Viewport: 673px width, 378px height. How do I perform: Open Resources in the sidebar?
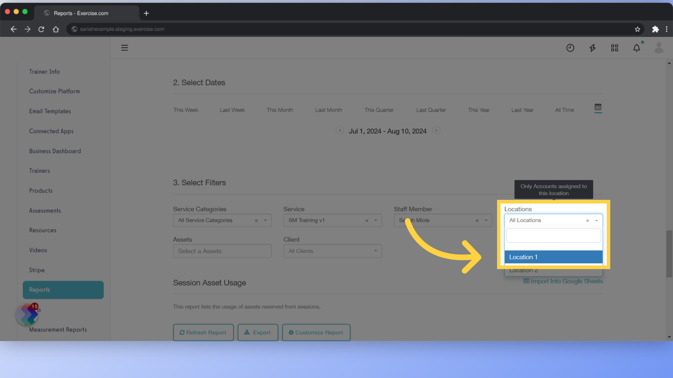[x=43, y=230]
